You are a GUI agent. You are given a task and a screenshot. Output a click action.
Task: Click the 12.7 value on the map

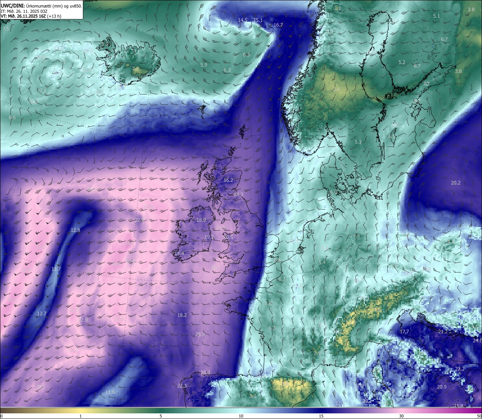tap(42, 313)
